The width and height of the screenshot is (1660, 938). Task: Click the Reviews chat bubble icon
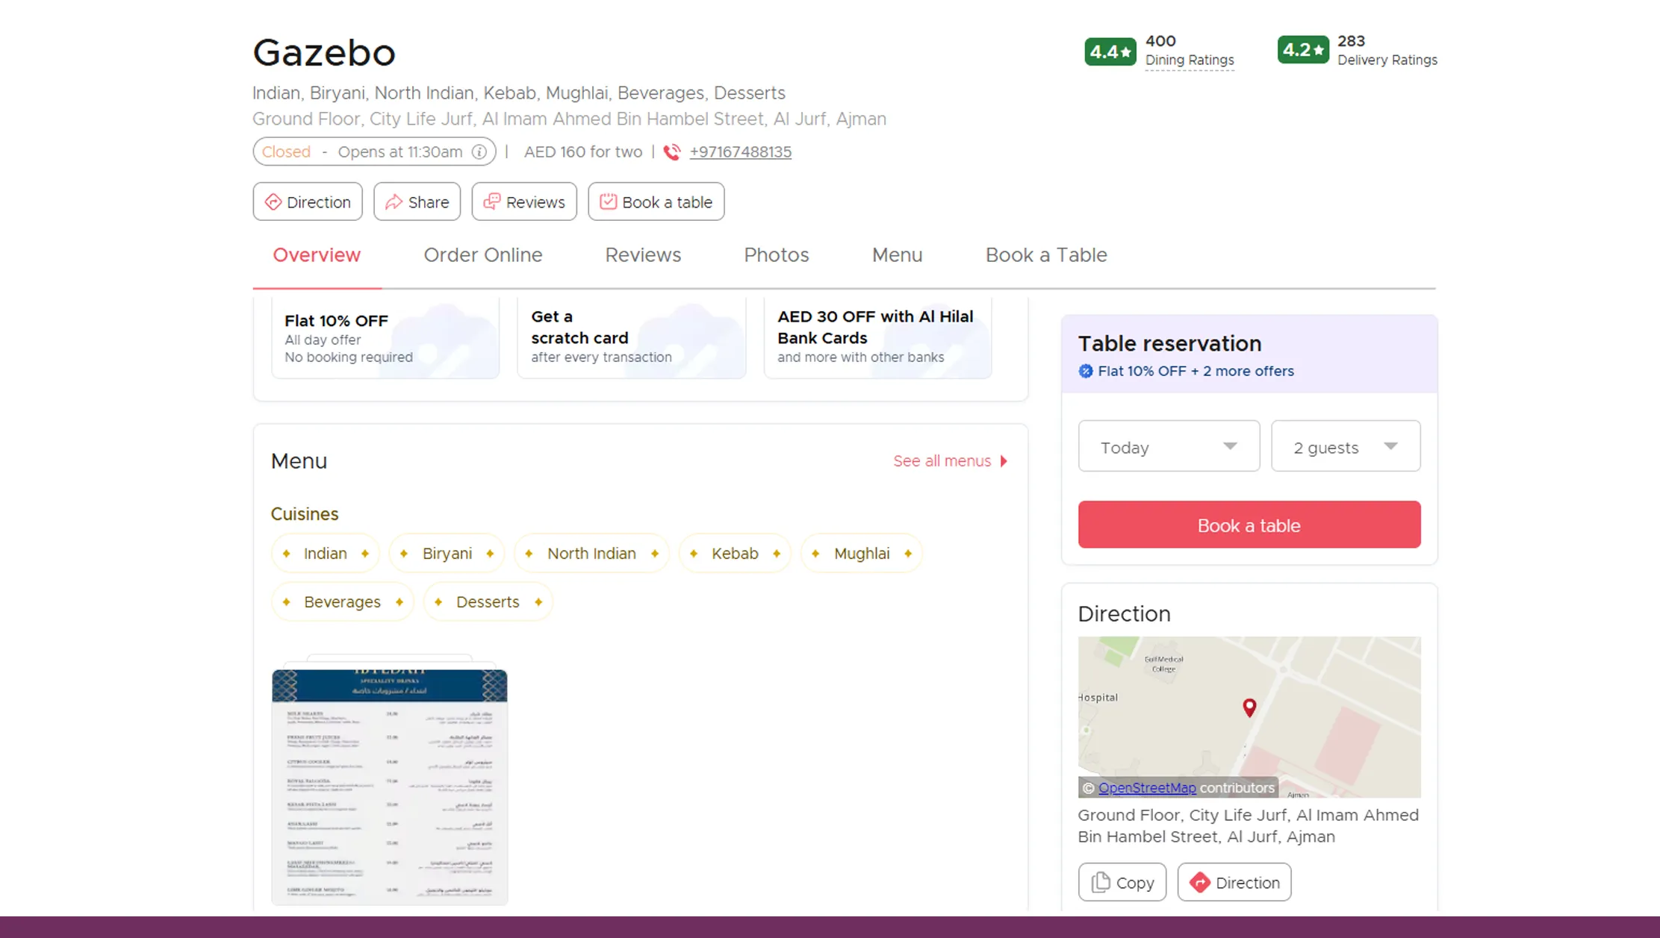(491, 201)
